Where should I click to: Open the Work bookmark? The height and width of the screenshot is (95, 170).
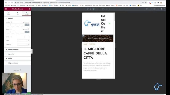38,5
